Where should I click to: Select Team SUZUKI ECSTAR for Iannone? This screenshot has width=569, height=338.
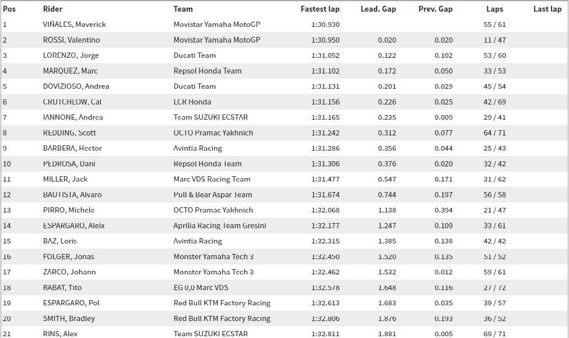click(x=210, y=117)
